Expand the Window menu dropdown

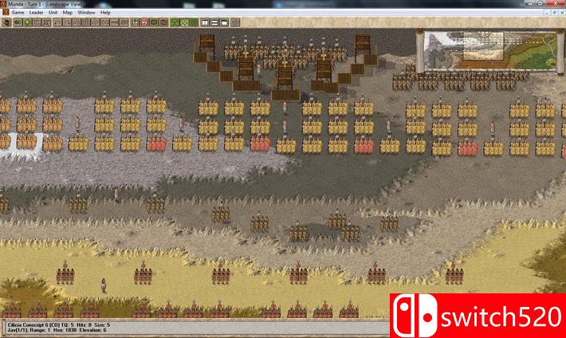point(86,13)
